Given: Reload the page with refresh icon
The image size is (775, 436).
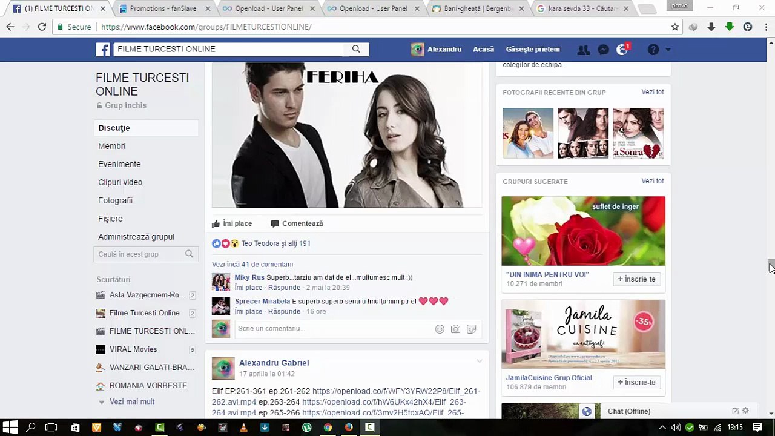Looking at the screenshot, I should pyautogui.click(x=42, y=27).
